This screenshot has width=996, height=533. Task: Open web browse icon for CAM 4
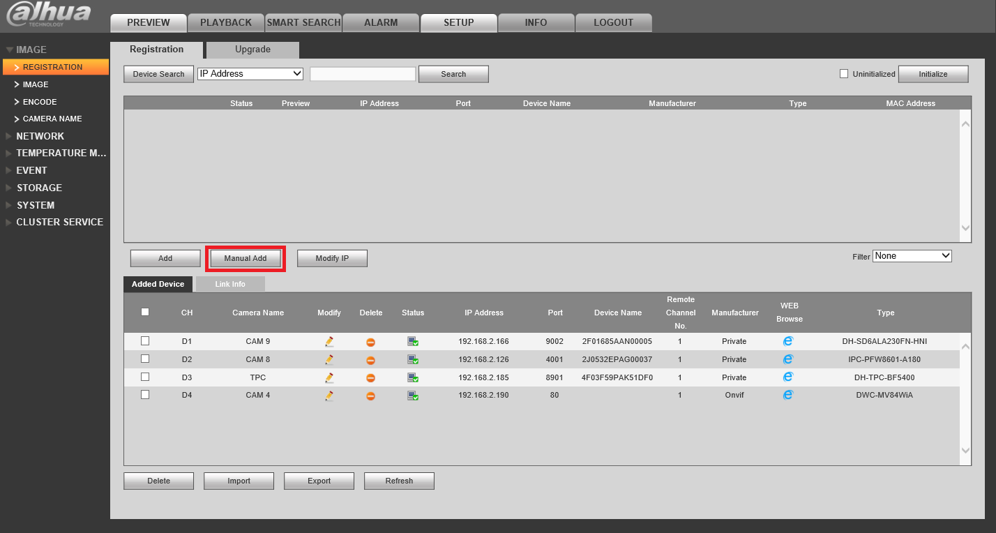[788, 395]
